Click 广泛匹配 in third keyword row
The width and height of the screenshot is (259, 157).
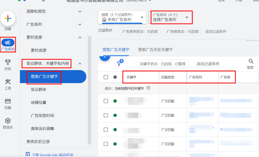(168, 130)
